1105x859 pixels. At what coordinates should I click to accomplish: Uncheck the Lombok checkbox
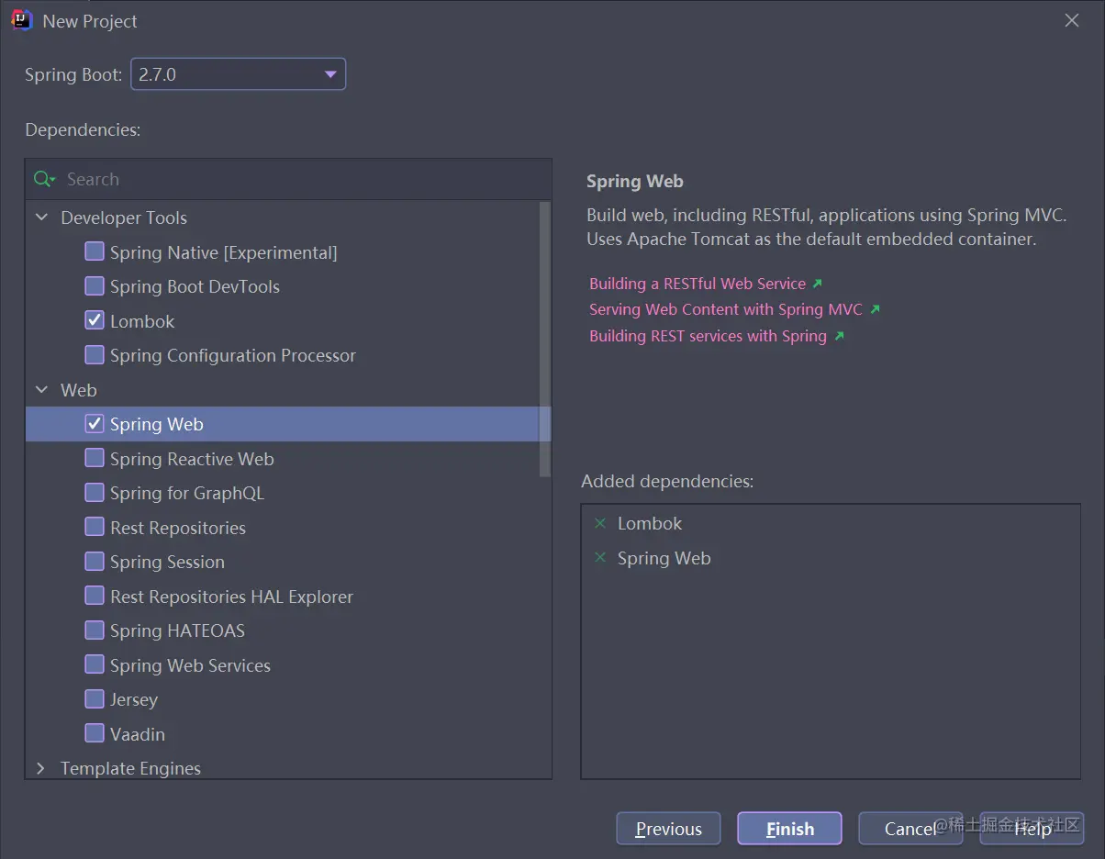coord(95,320)
